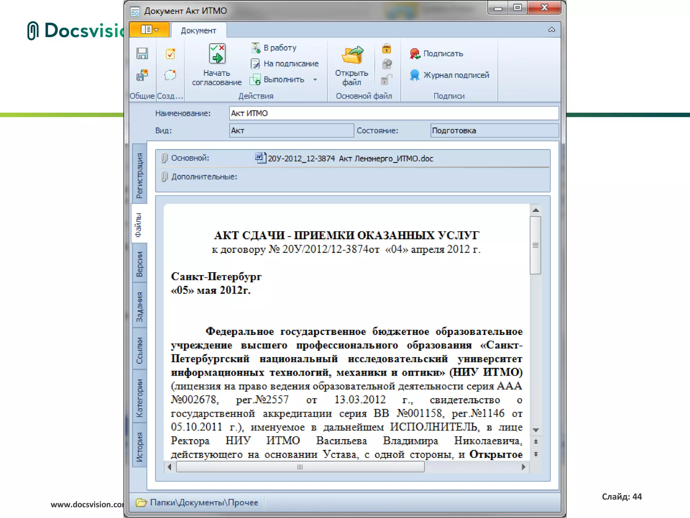Click the gray pin file icon
The width and height of the screenshot is (690, 518).
point(387,64)
